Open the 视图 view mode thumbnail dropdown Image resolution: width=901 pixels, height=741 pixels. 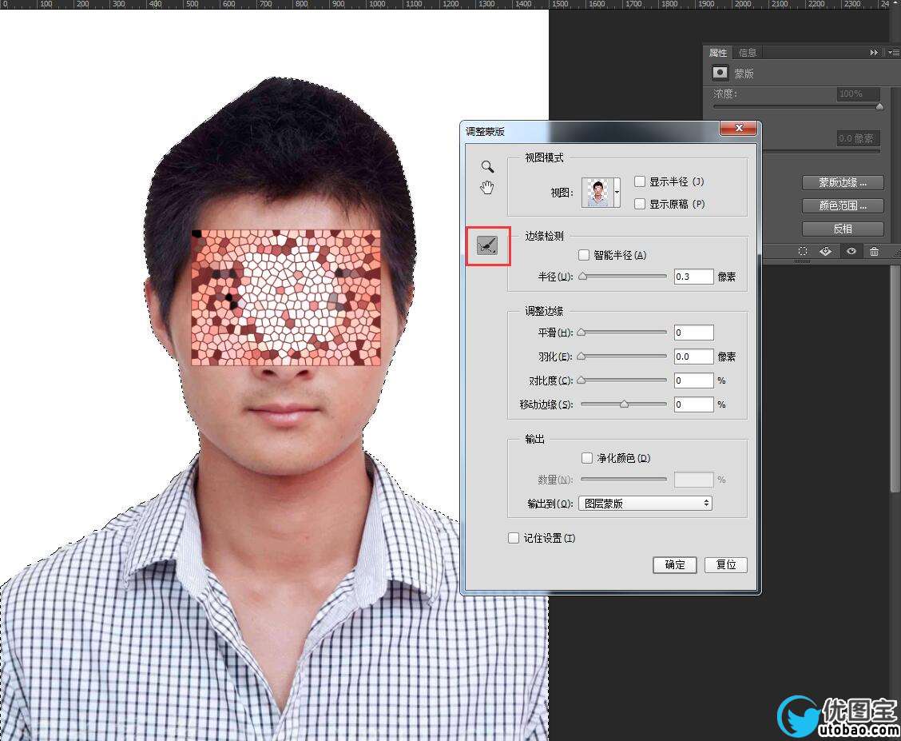point(617,193)
